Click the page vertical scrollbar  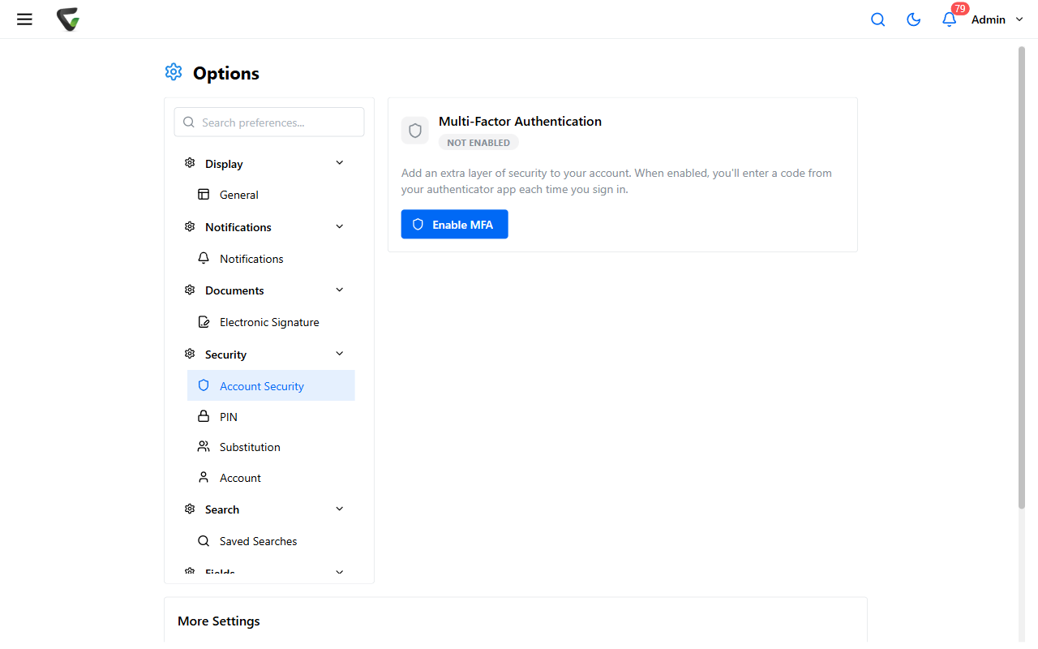[x=1022, y=278]
